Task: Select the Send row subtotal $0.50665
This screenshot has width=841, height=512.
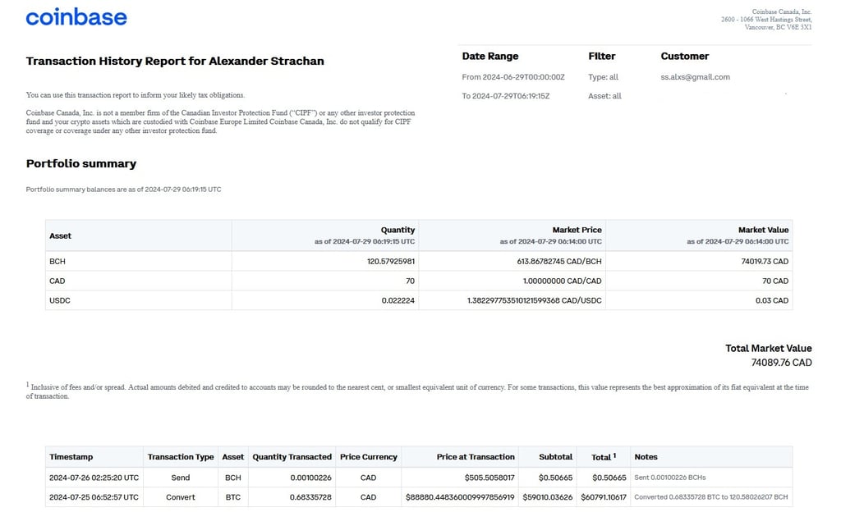Action: pos(555,478)
